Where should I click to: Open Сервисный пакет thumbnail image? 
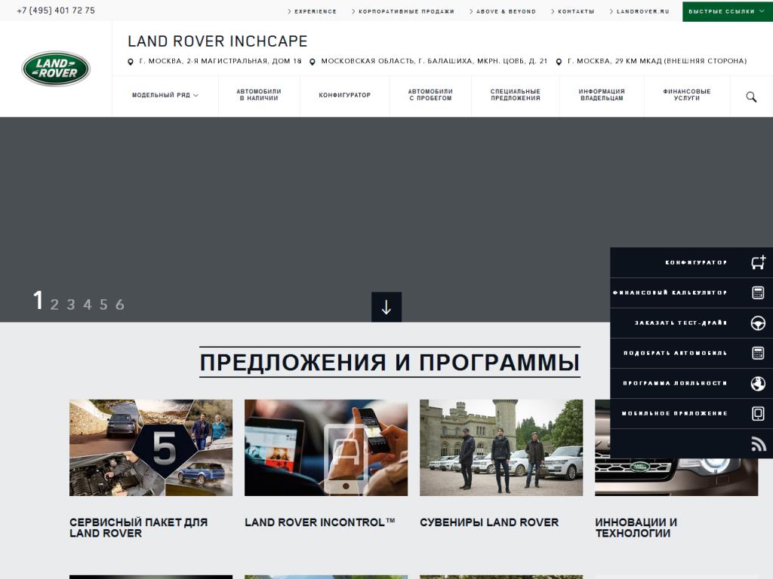click(x=151, y=448)
